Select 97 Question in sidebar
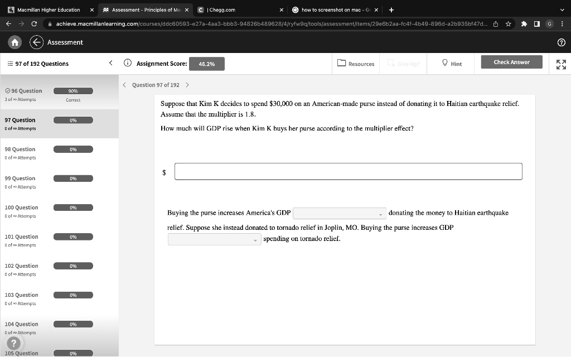Screen dimensions: 571x357 [59, 124]
